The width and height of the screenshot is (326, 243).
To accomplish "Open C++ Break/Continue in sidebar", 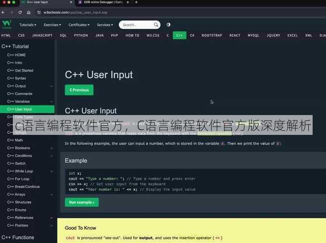I will pos(23,186).
